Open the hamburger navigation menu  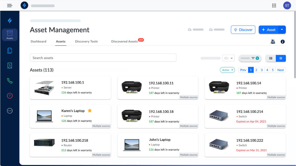point(10,5)
